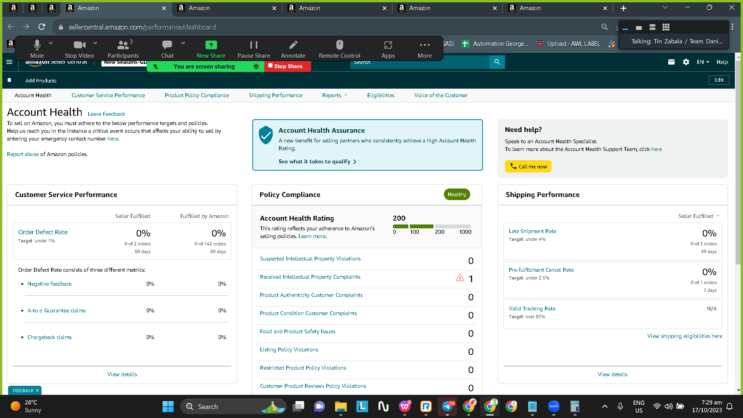Stop Video in the Zoom toolbar
This screenshot has width=743, height=418.
pyautogui.click(x=79, y=49)
